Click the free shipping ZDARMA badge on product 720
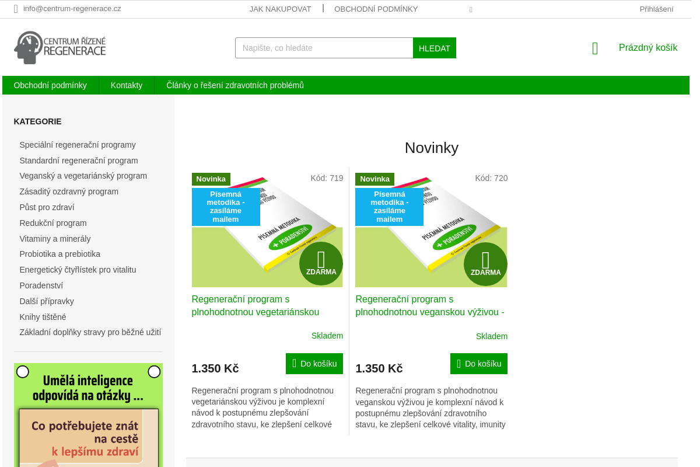700x467 pixels. [485, 264]
